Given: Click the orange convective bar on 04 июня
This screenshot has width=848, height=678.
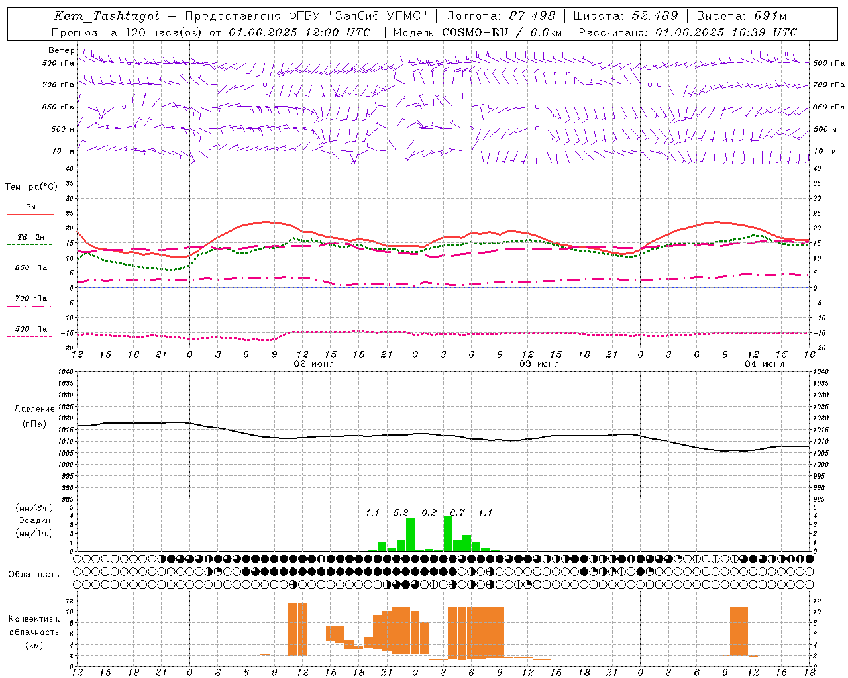Looking at the screenshot, I should click(x=739, y=631).
